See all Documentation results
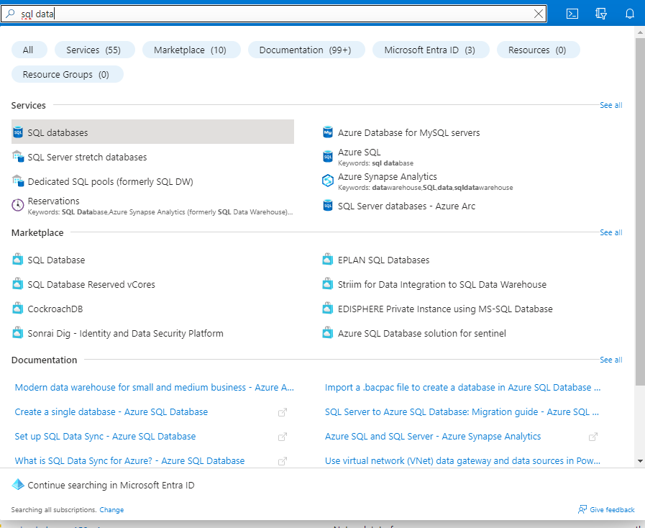 pyautogui.click(x=611, y=359)
